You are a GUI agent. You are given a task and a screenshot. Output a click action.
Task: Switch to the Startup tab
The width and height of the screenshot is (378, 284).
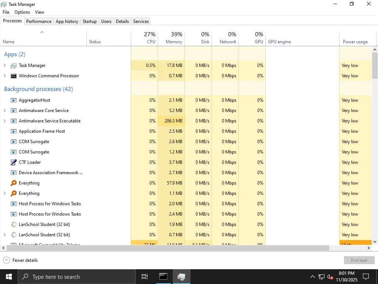tap(90, 21)
